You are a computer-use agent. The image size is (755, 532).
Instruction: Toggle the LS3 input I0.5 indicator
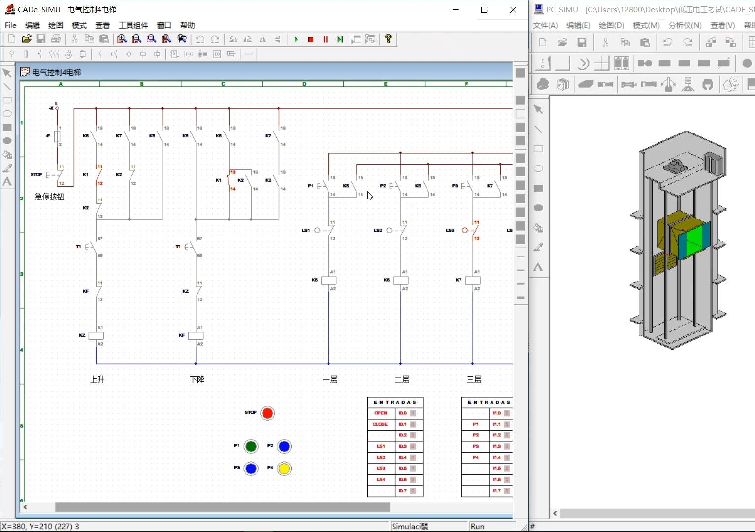(x=413, y=468)
